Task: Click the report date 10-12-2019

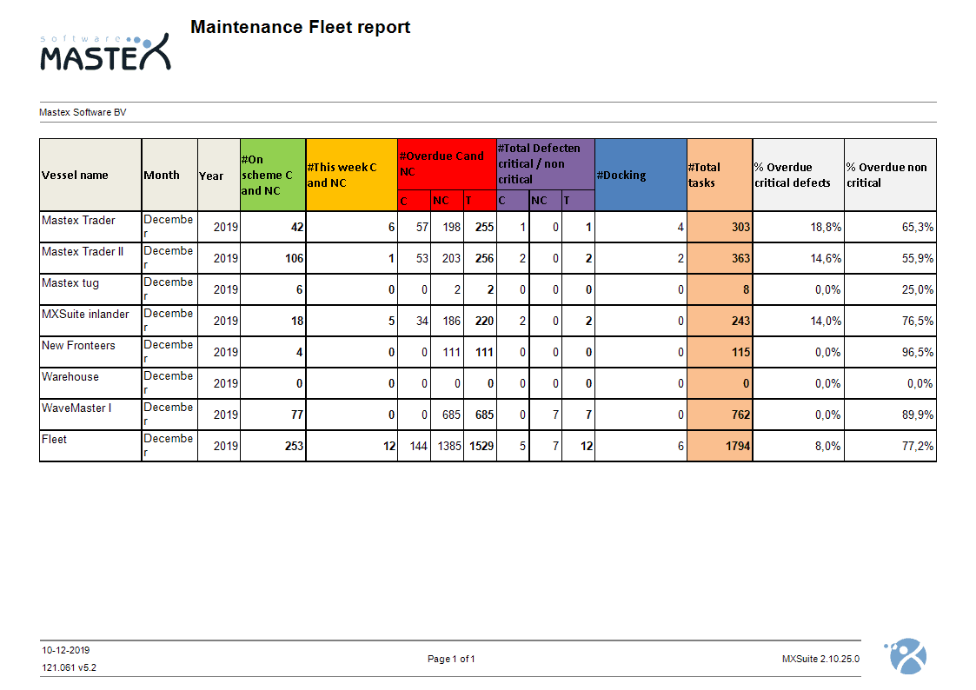Action: click(x=66, y=650)
